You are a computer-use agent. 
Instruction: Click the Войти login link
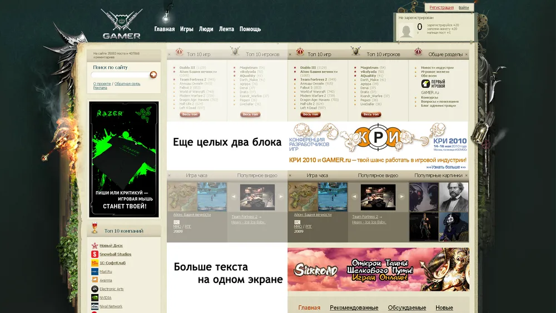(464, 7)
